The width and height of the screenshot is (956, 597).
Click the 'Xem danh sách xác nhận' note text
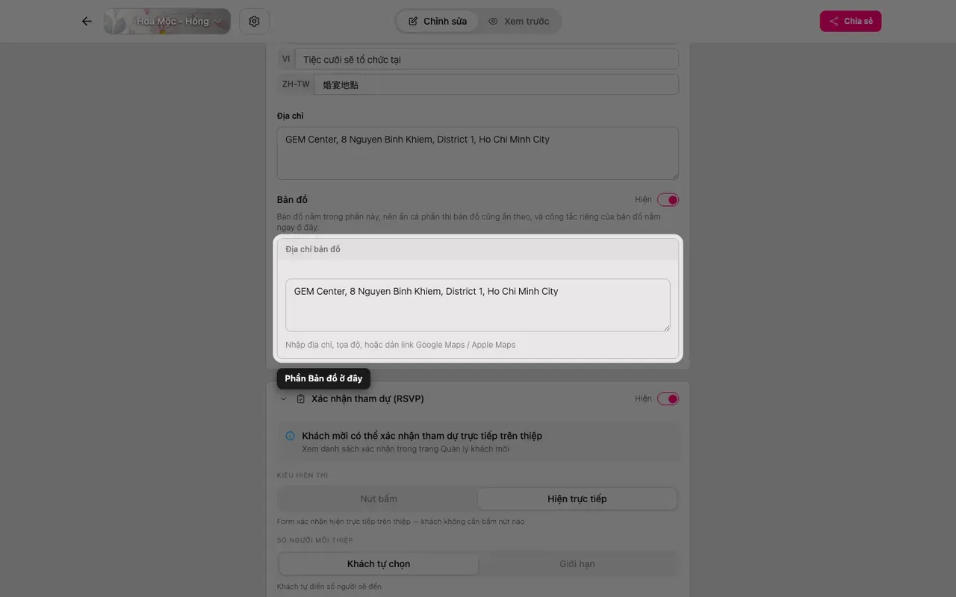click(406, 449)
